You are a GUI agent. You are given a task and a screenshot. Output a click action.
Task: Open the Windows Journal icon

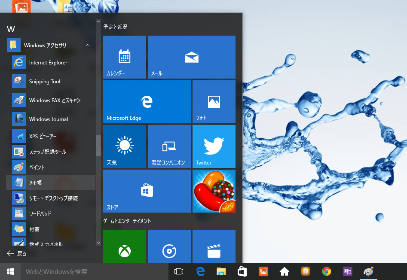point(18,119)
